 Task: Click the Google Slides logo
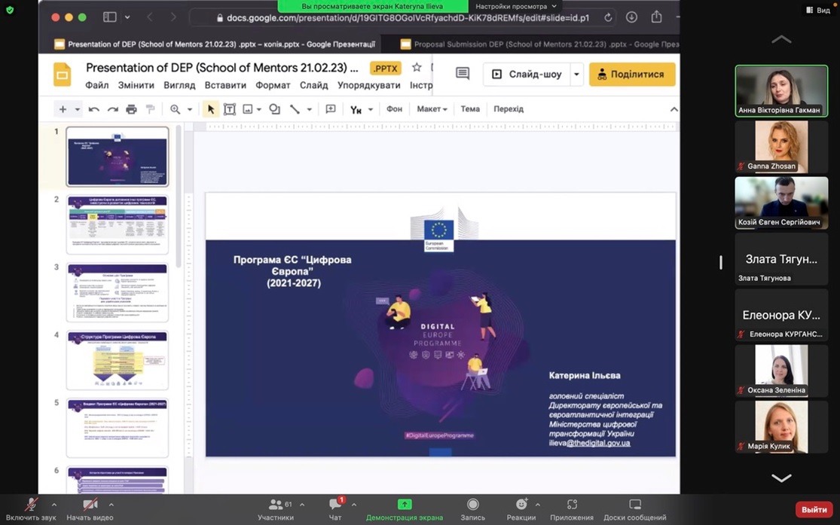click(x=62, y=75)
